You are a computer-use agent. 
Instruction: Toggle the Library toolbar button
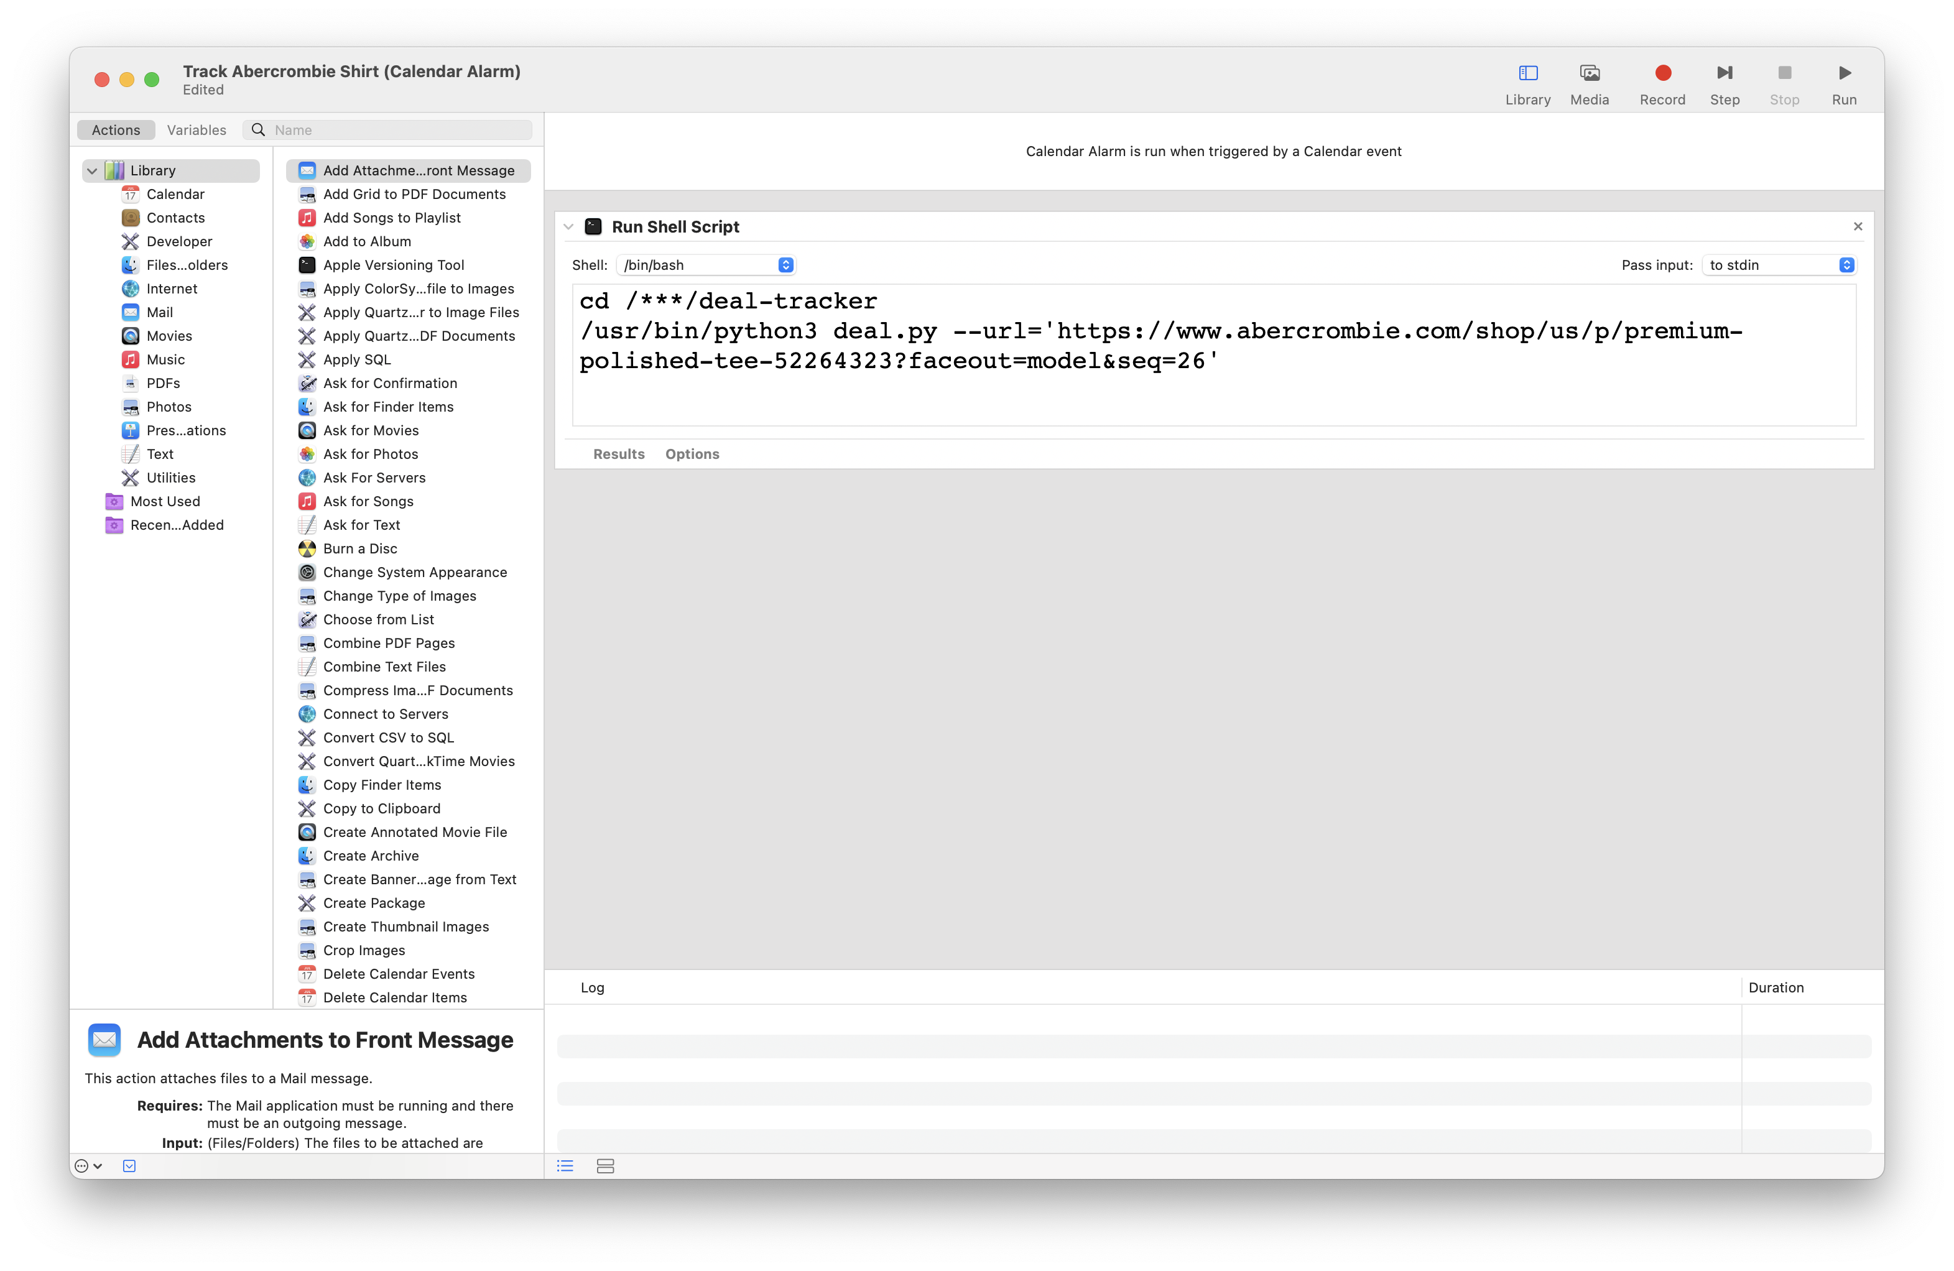tap(1527, 85)
